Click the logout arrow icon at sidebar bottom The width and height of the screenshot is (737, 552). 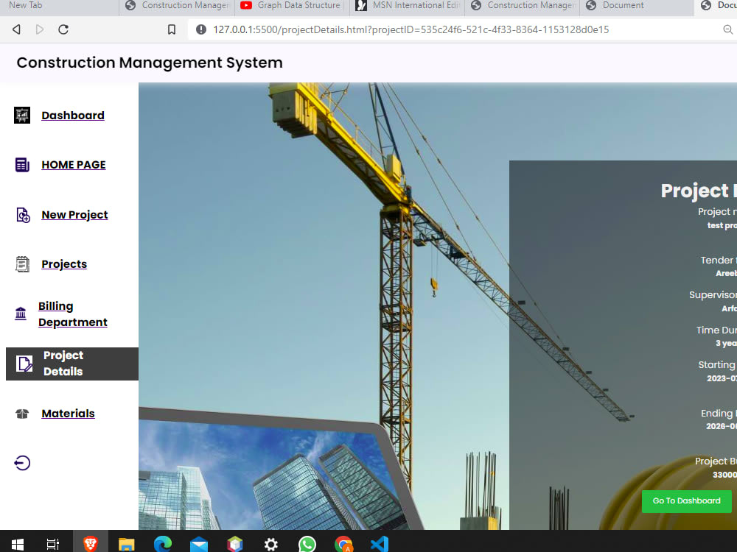coord(21,463)
